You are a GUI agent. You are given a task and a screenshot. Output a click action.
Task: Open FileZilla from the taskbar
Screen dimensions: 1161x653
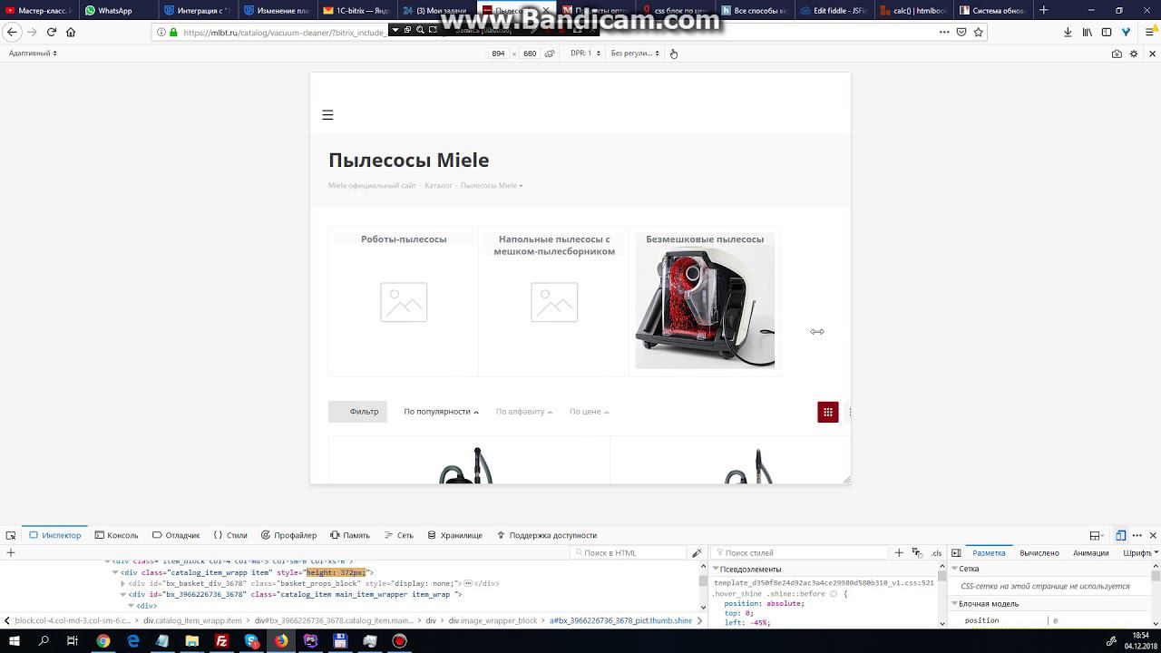point(222,641)
